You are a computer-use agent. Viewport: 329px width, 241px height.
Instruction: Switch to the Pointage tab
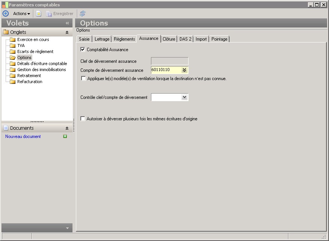click(x=219, y=39)
